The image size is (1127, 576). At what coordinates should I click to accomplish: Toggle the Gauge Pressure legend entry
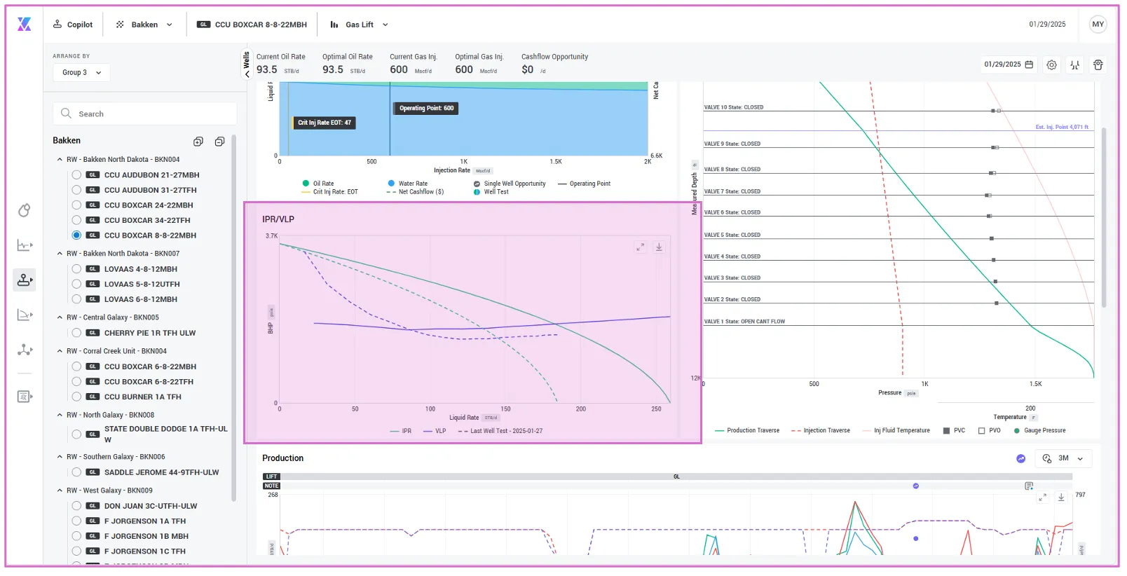(x=1040, y=431)
